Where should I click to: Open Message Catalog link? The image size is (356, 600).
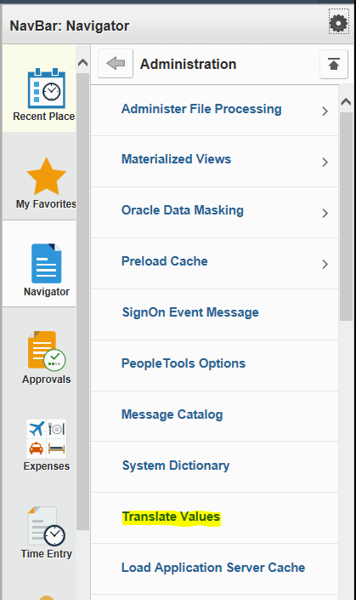pyautogui.click(x=172, y=414)
